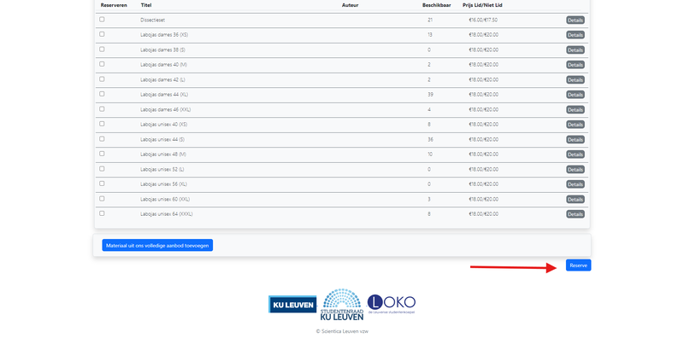Tick the Dissectieset reservation checkbox
The image size is (684, 338).
click(x=102, y=19)
